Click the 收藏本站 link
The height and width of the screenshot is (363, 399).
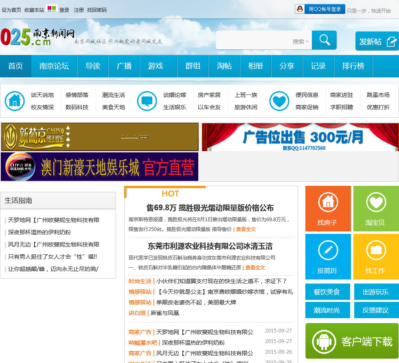(x=34, y=10)
